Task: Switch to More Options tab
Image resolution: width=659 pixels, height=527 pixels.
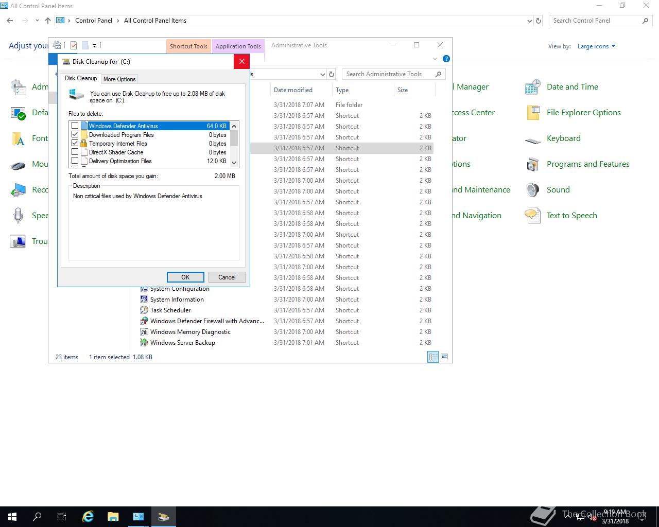Action: pos(119,79)
